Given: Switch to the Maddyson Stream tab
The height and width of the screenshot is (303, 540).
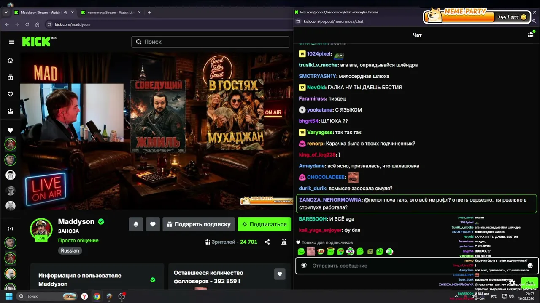Looking at the screenshot, I should (x=40, y=13).
